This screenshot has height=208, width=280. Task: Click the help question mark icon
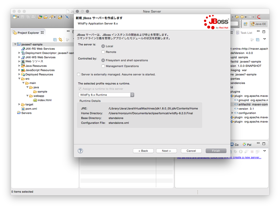tap(80, 151)
